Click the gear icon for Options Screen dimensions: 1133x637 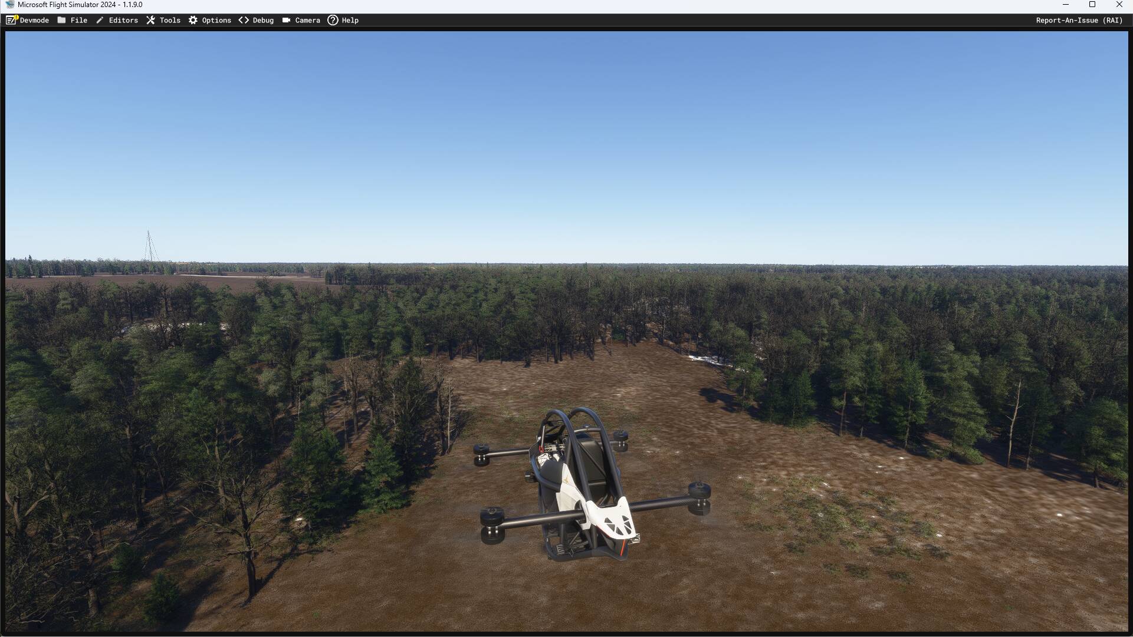click(x=193, y=20)
